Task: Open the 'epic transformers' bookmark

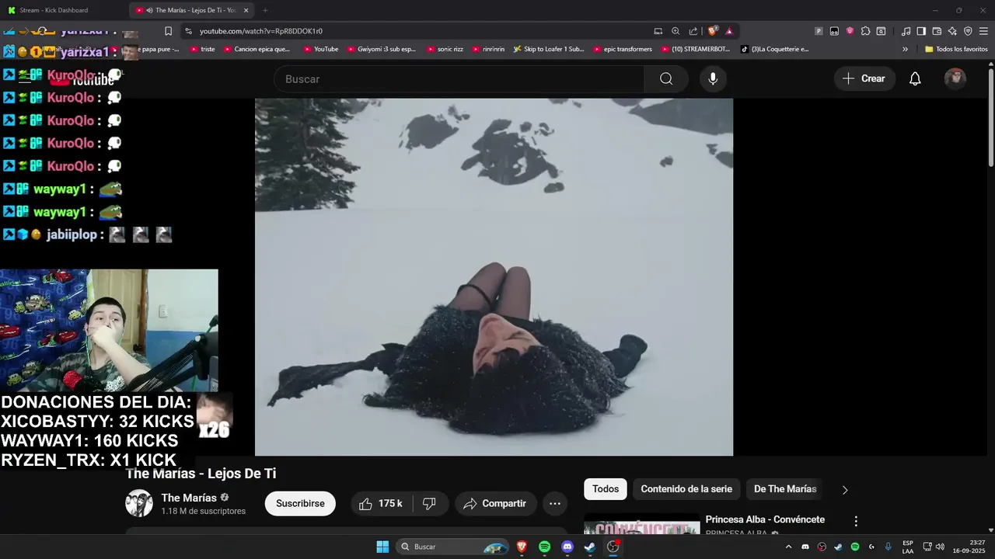Action: click(622, 49)
